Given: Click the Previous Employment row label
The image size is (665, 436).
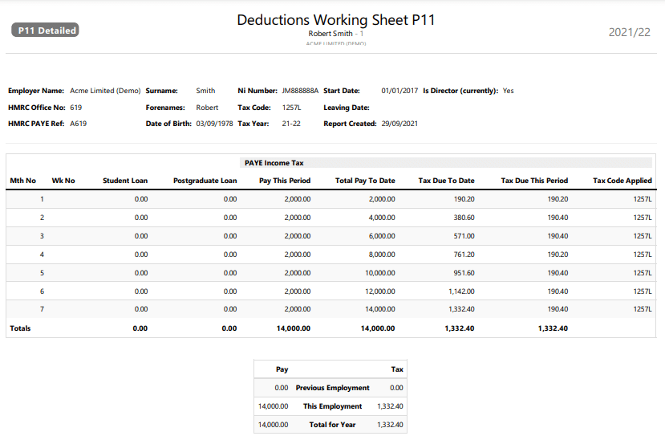Looking at the screenshot, I should [x=332, y=388].
